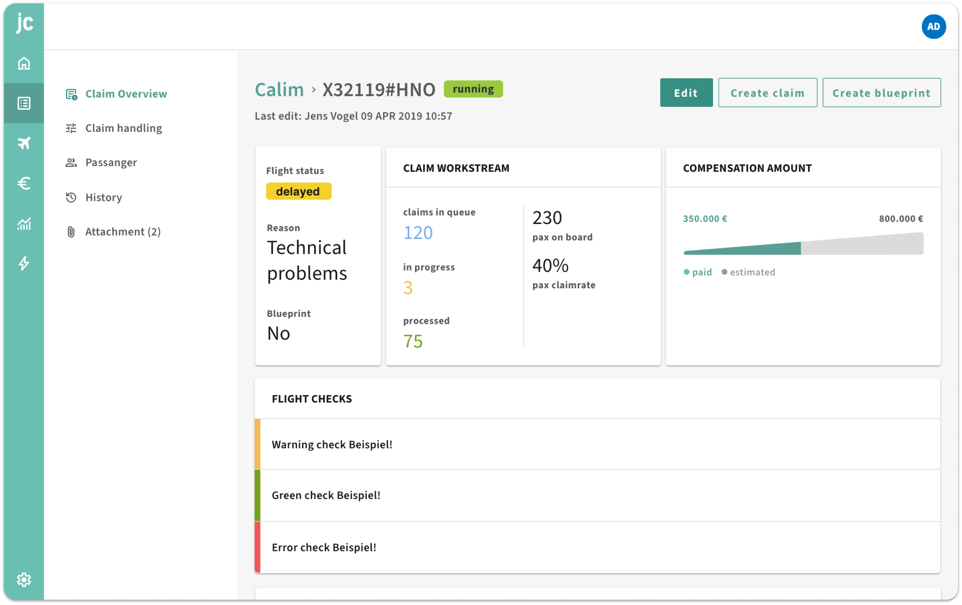962x605 pixels.
Task: Click the Edit button
Action: click(685, 93)
